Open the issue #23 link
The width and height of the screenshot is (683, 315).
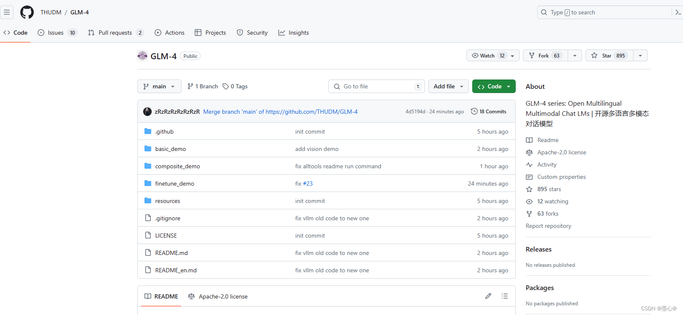coord(308,184)
